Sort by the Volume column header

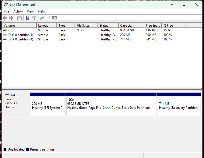tap(19, 26)
